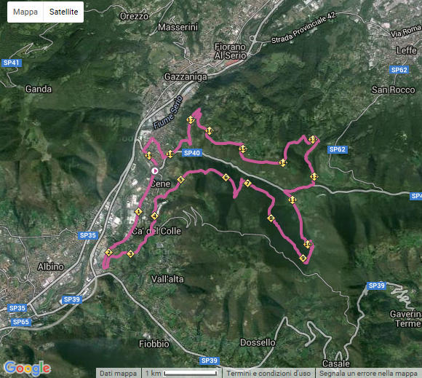Open Segnala un errore nella mappa

368,374
